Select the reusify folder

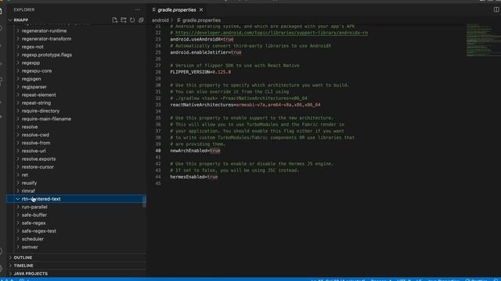click(x=29, y=183)
